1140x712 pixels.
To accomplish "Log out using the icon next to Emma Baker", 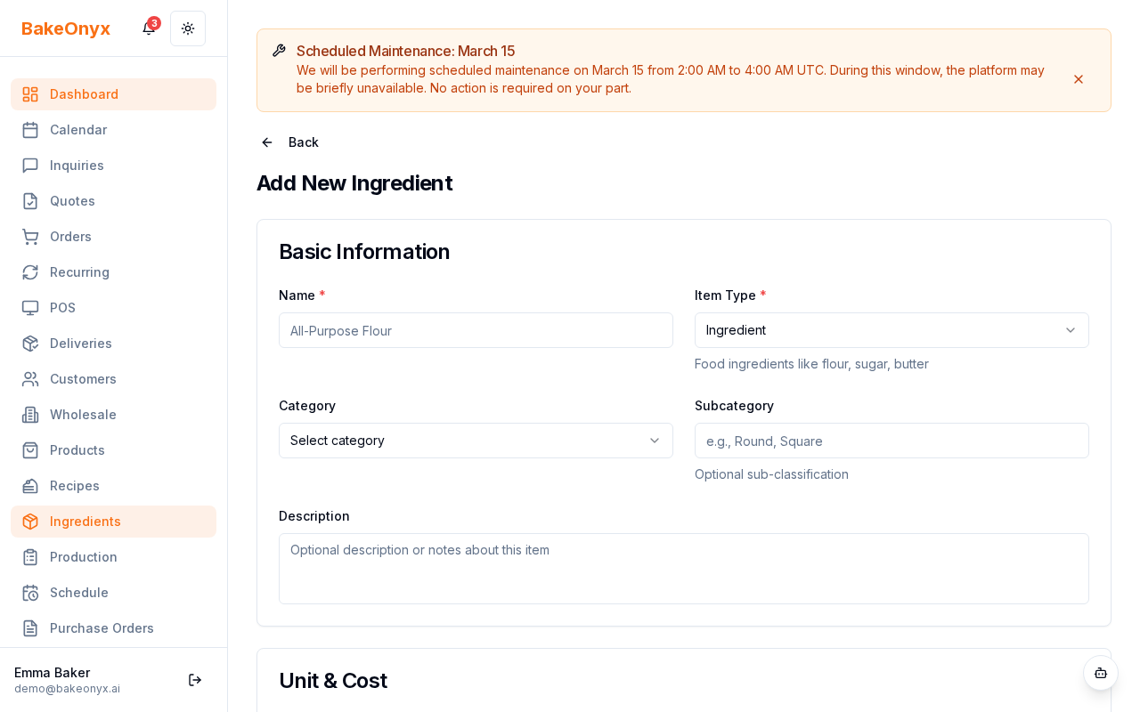I will pyautogui.click(x=195, y=680).
